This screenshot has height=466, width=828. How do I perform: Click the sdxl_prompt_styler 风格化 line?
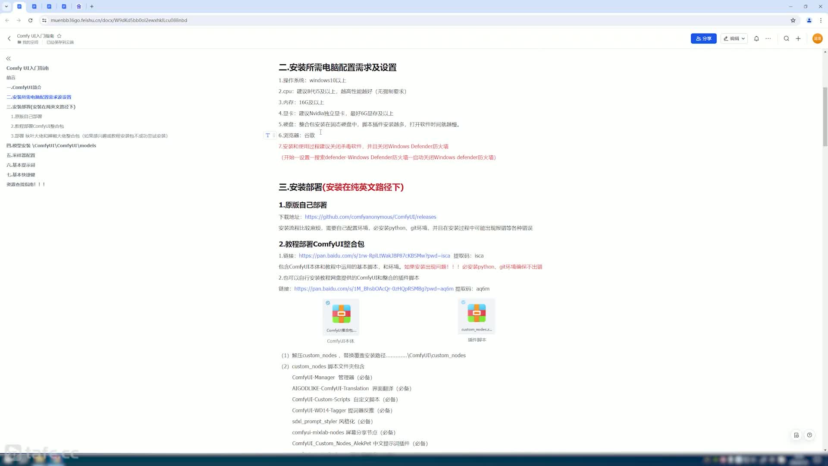(x=332, y=422)
